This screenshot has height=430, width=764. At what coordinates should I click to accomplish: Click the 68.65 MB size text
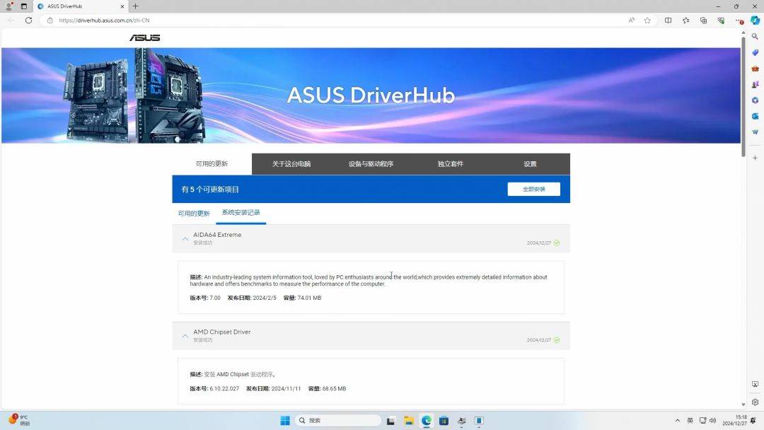click(x=334, y=388)
